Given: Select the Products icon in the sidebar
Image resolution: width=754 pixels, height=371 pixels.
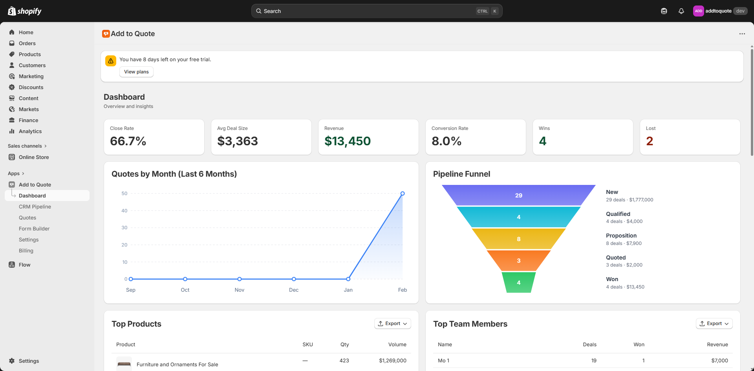Looking at the screenshot, I should pos(12,54).
